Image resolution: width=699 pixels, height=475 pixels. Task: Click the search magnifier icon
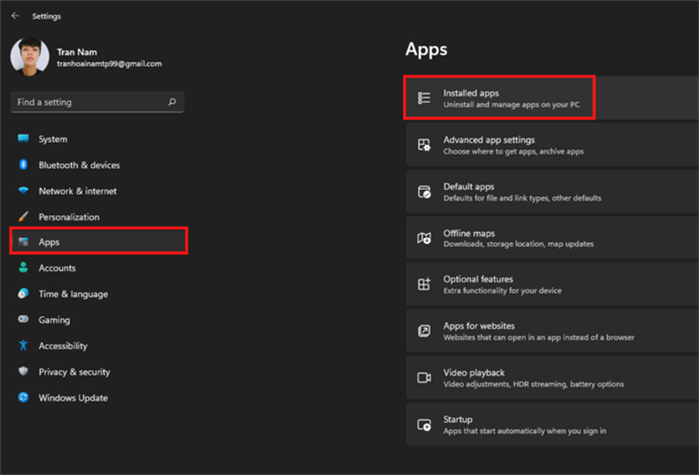point(172,102)
